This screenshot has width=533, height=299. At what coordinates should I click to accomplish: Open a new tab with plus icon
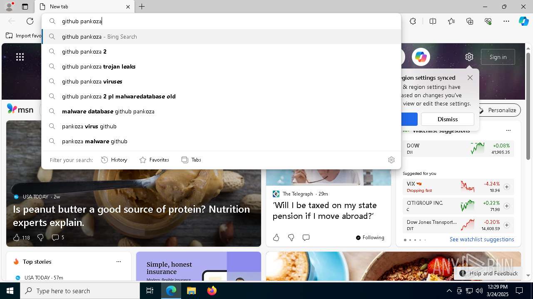[142, 7]
